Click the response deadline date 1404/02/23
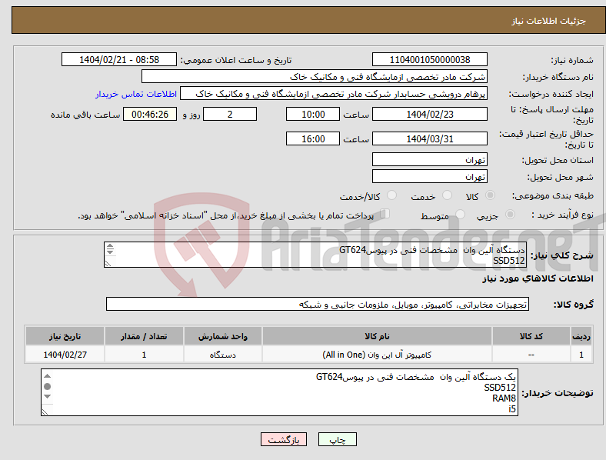 point(430,114)
